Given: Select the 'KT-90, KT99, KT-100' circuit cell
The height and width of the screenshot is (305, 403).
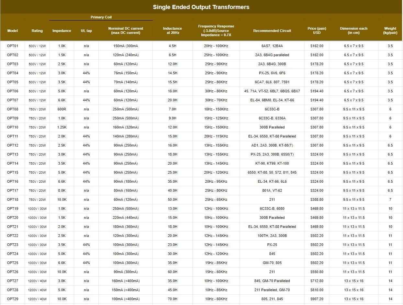Looking at the screenshot, I should 272,163.
